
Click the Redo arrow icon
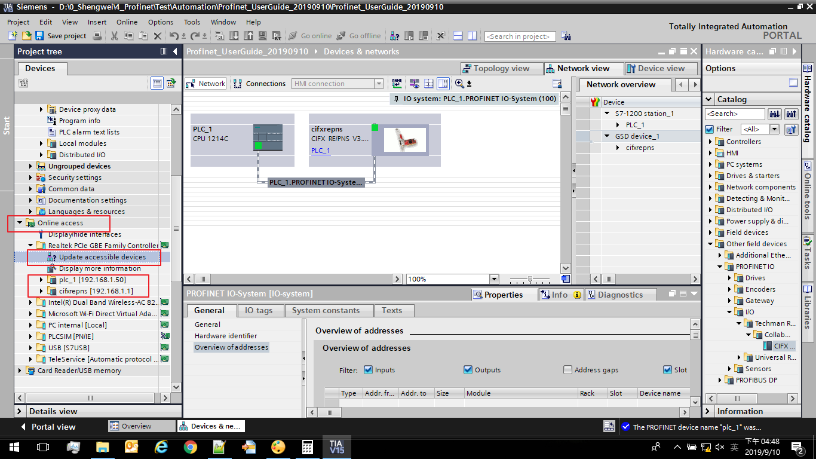coord(195,36)
